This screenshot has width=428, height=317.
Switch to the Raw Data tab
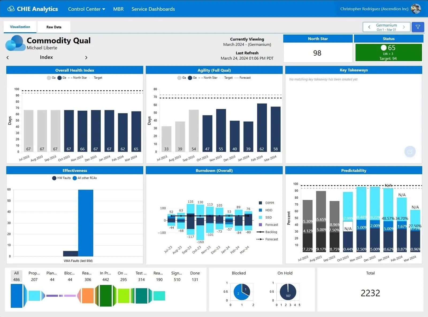point(54,27)
